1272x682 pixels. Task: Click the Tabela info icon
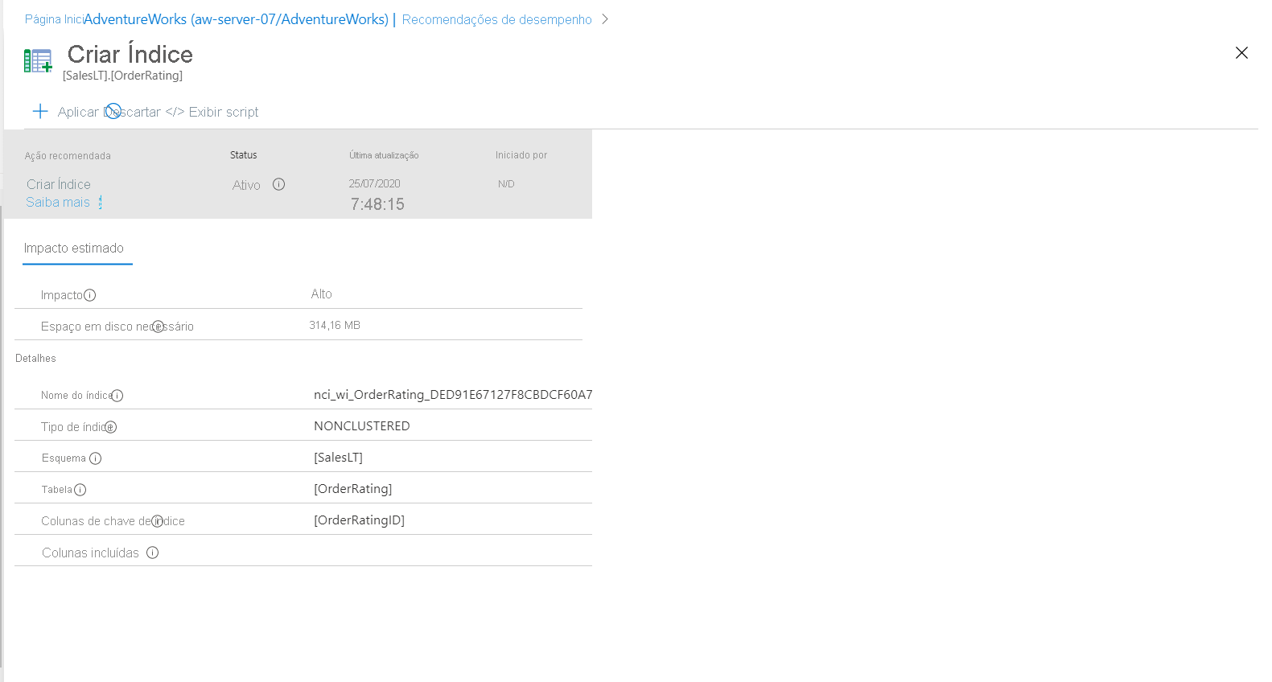coord(80,490)
